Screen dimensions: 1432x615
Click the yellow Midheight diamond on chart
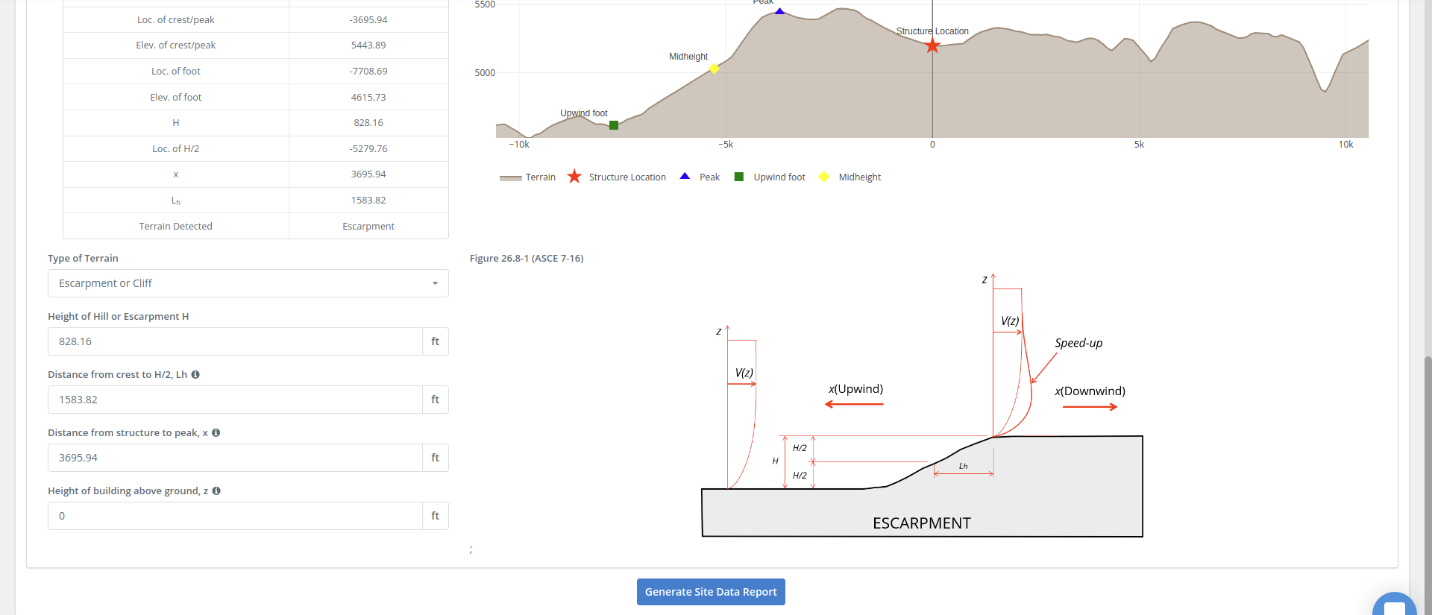[x=714, y=69]
